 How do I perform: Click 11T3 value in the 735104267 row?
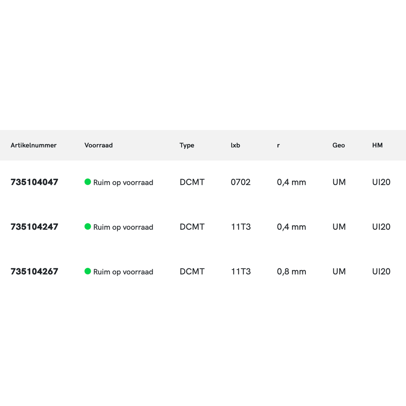coord(241,272)
